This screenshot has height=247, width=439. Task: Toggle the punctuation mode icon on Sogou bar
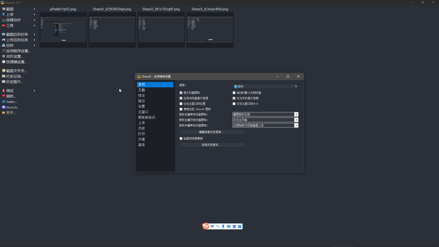coord(218,226)
